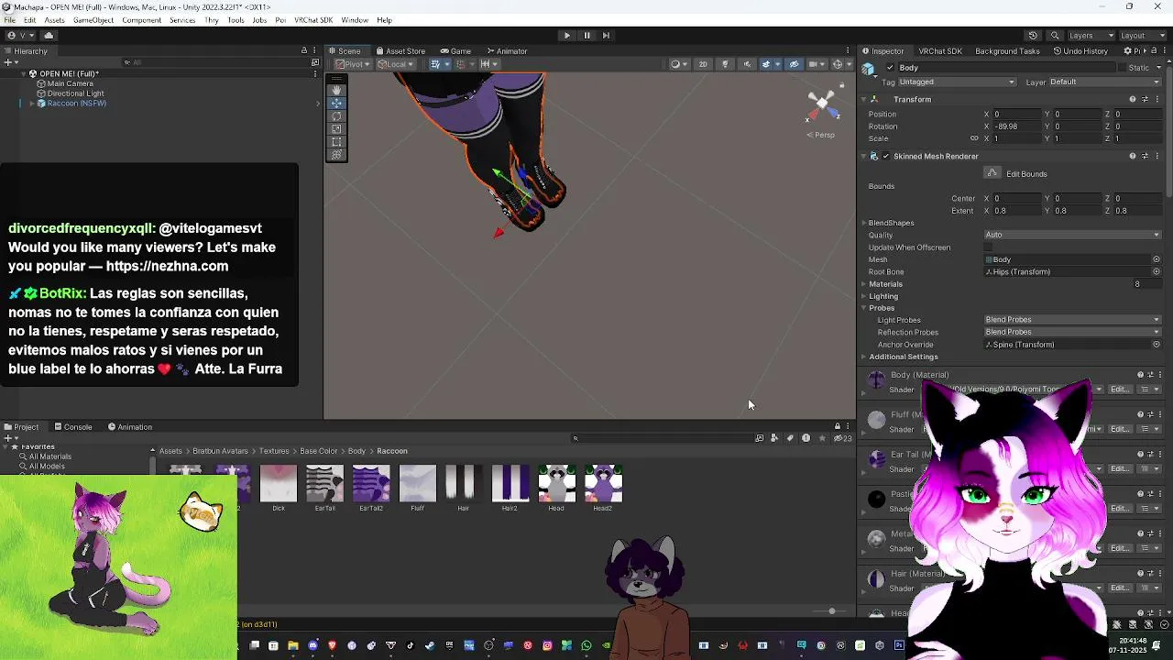
Task: Open the VRChat SDK inspector tab
Action: pos(939,51)
